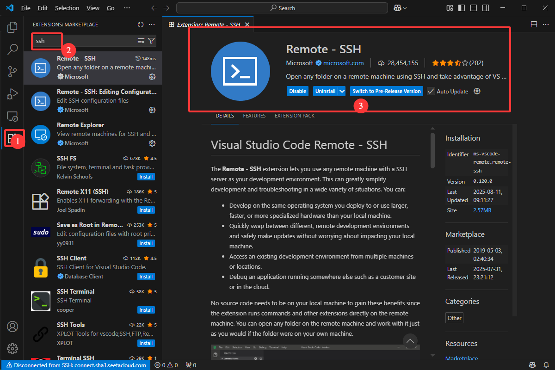The image size is (555, 370).
Task: Click the Copilot icon in title bar
Action: click(x=397, y=8)
